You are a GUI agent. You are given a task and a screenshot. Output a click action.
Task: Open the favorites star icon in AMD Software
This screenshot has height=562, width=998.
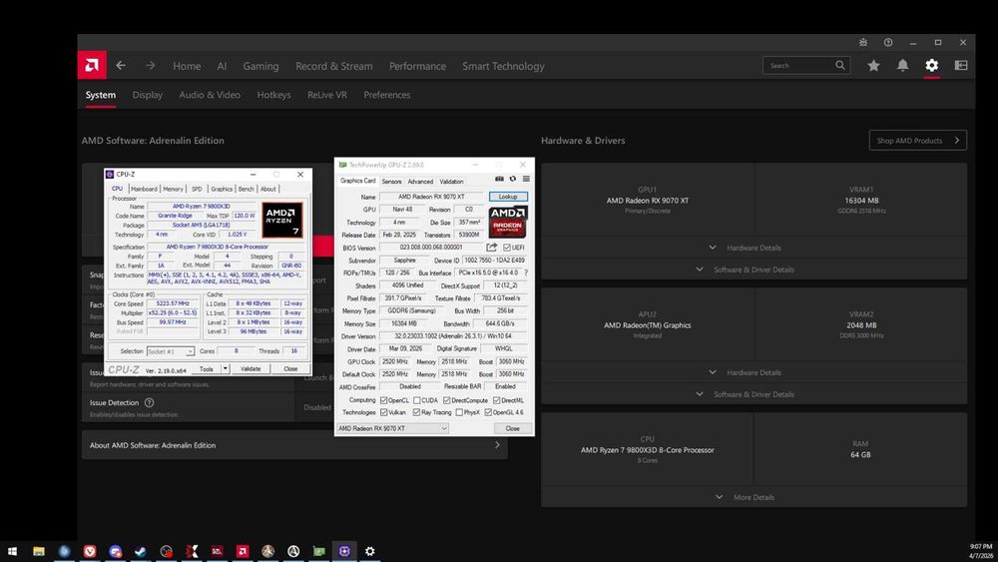click(x=873, y=66)
